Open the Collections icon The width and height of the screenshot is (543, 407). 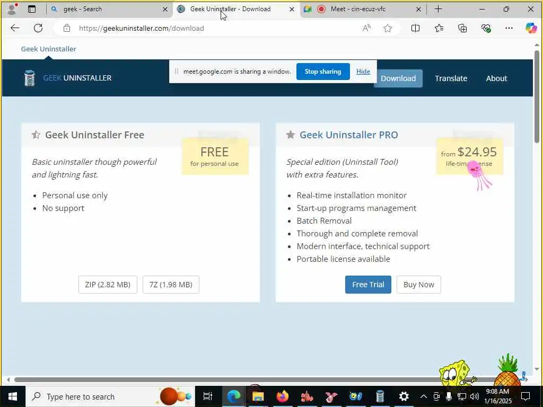click(x=462, y=28)
